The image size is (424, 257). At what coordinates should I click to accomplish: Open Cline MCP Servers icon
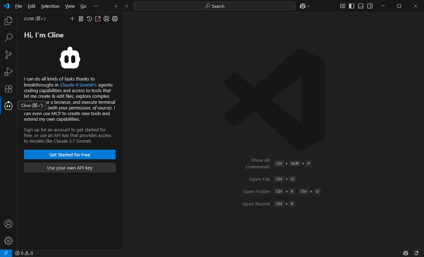click(x=81, y=19)
